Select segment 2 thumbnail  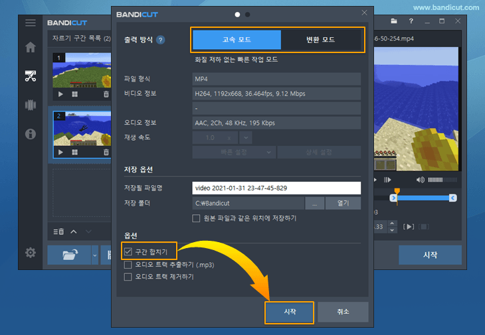(82, 128)
